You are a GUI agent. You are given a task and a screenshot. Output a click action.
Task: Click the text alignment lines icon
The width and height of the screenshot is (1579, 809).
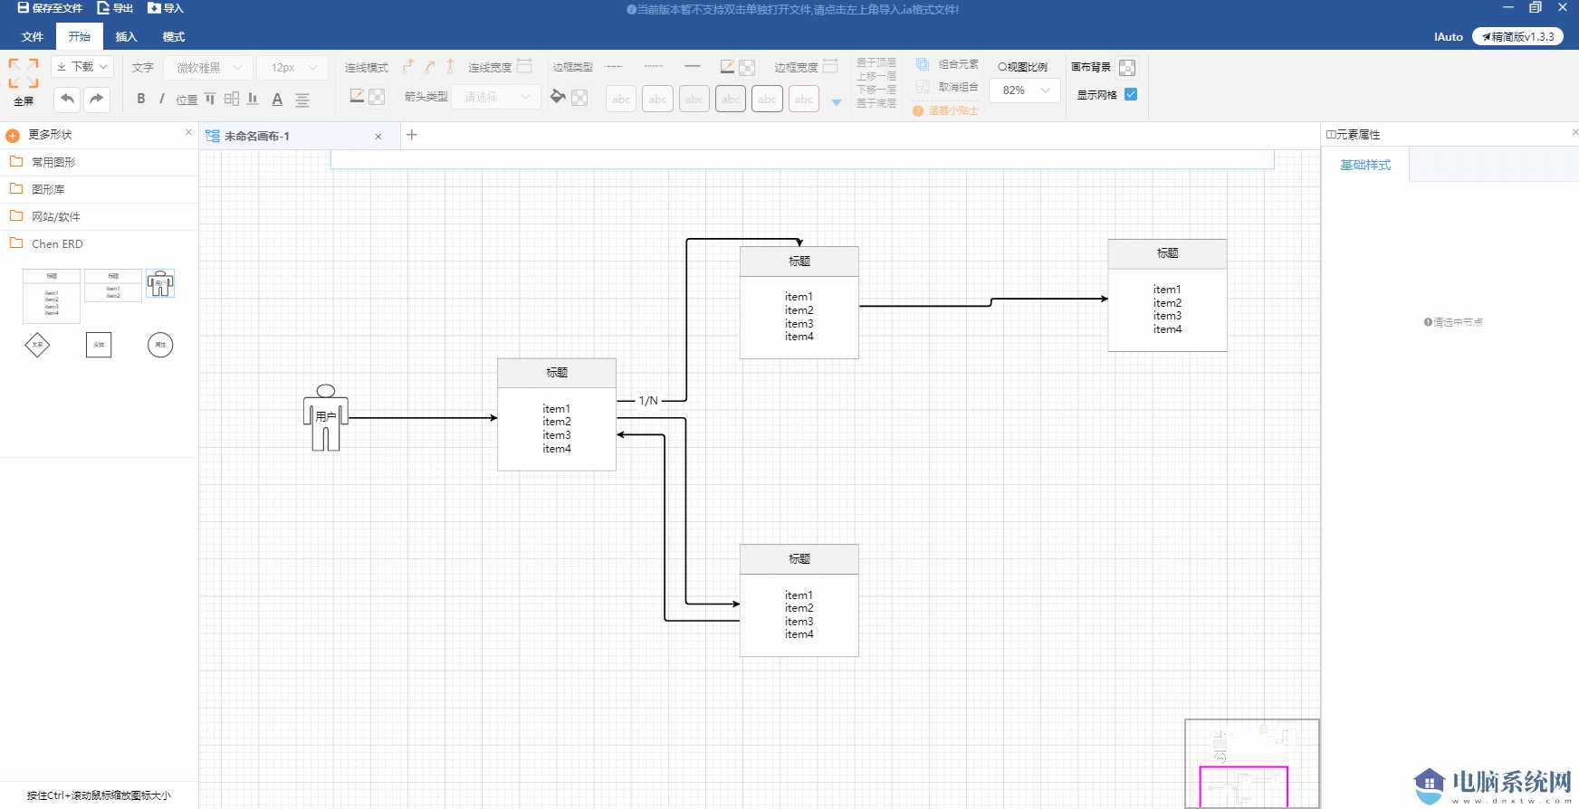coord(302,100)
